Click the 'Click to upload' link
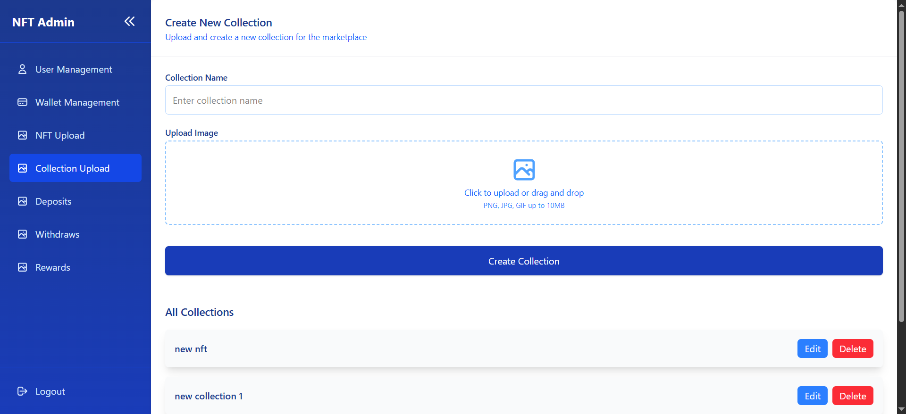This screenshot has width=906, height=414. tap(524, 192)
